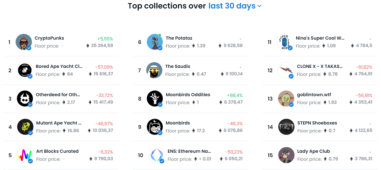The height and width of the screenshot is (170, 381).
Task: Click the Lady Ape Club avatar
Action: (286, 155)
